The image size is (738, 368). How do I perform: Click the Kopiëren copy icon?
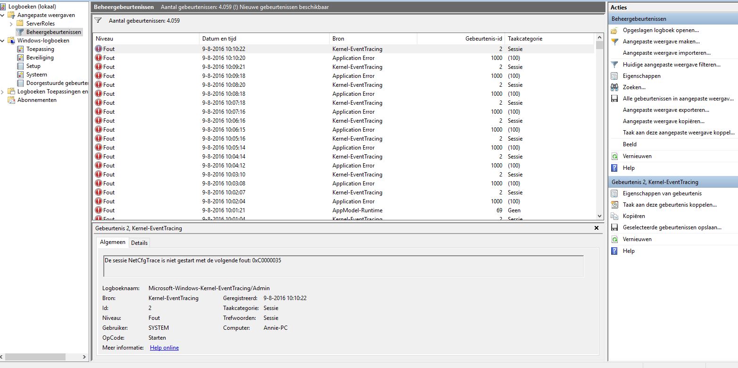(614, 216)
